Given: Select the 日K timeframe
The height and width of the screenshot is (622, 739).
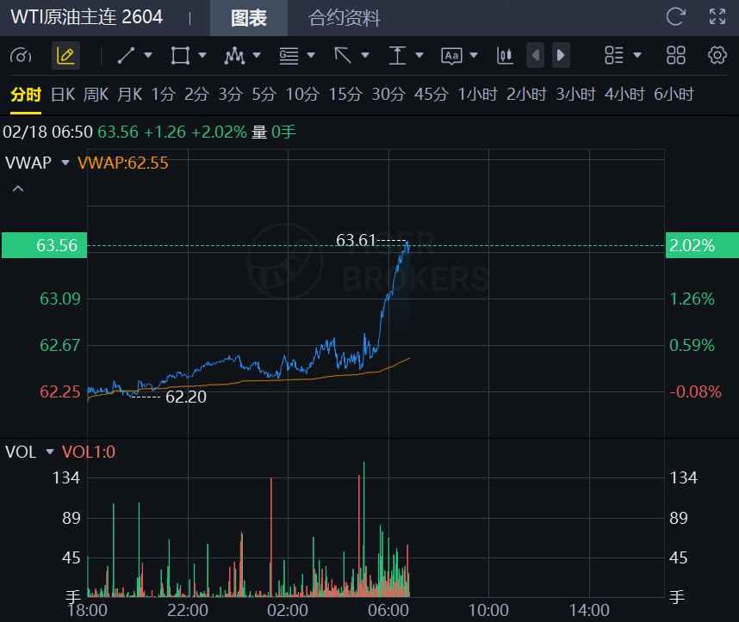Looking at the screenshot, I should (63, 94).
